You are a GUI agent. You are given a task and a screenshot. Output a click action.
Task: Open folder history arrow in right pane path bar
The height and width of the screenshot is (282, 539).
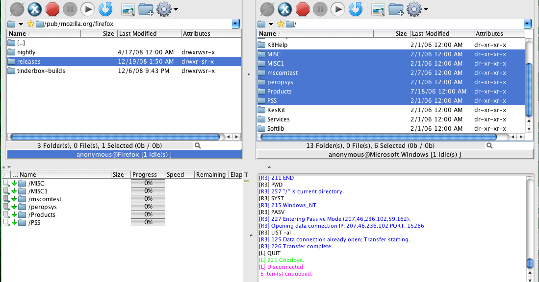pos(271,24)
